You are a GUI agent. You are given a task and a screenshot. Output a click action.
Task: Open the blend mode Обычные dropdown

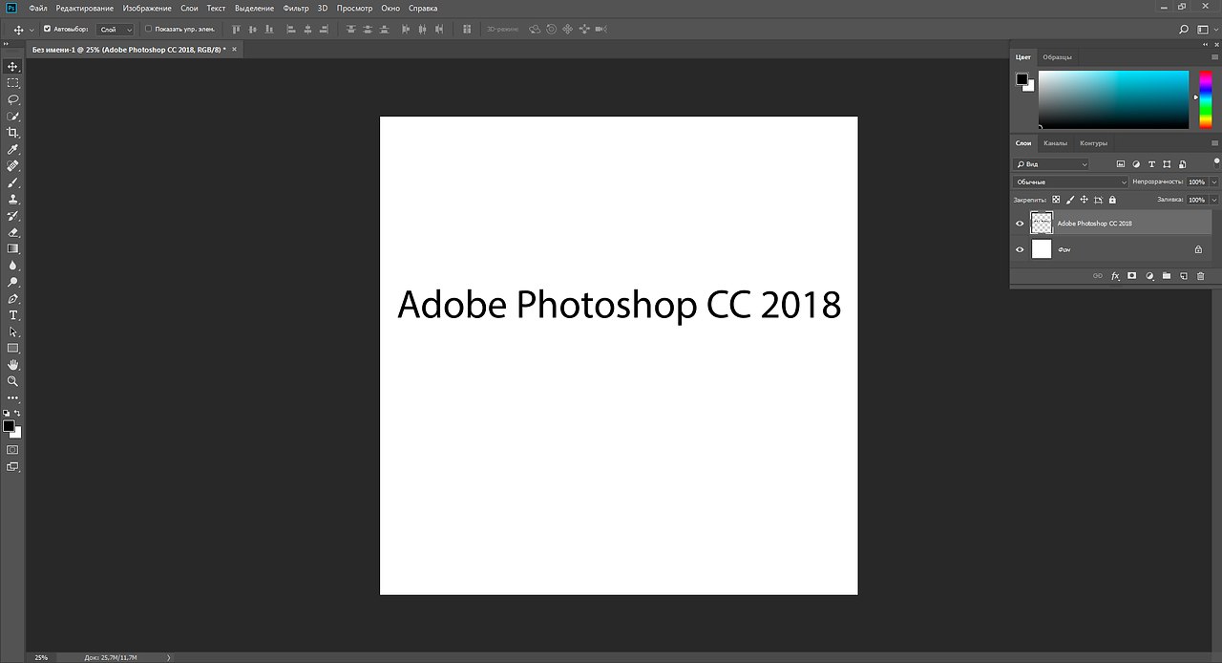(x=1070, y=182)
